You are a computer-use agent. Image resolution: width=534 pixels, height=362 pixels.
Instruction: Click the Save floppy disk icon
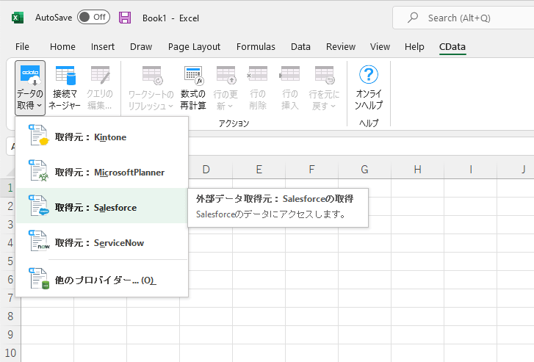pyautogui.click(x=125, y=17)
